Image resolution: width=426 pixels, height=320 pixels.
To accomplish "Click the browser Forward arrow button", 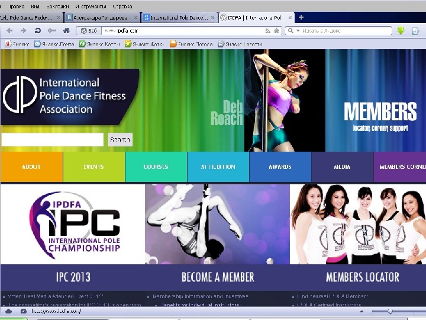I will 23,30.
